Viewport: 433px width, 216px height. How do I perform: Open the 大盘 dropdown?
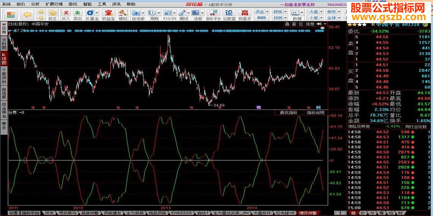[315, 12]
